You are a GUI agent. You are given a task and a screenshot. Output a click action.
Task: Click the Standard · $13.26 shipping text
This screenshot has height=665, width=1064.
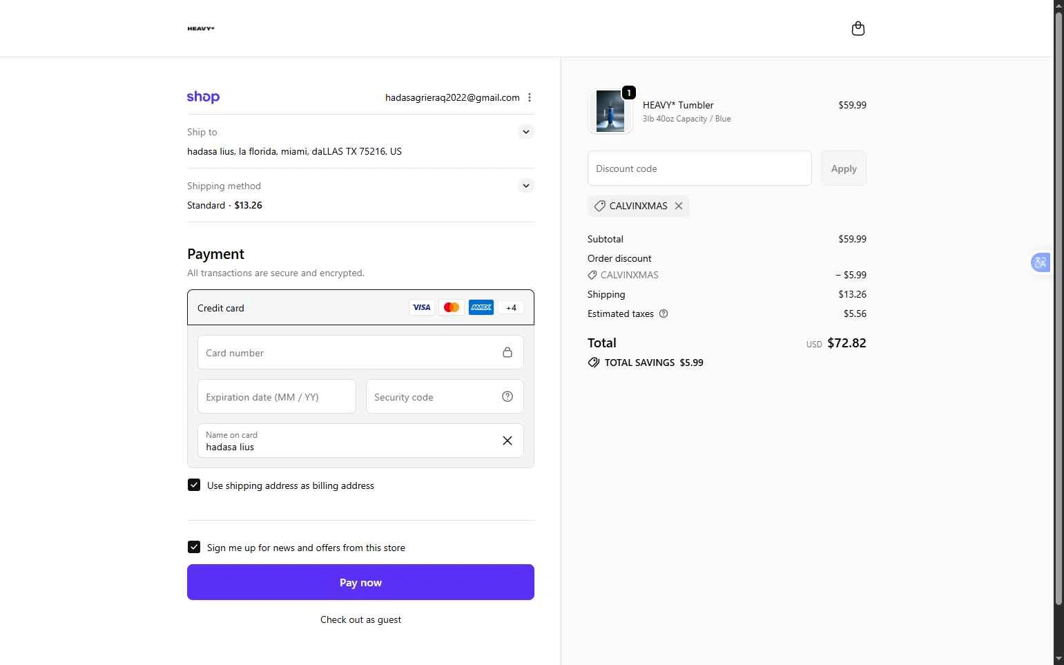tap(224, 205)
